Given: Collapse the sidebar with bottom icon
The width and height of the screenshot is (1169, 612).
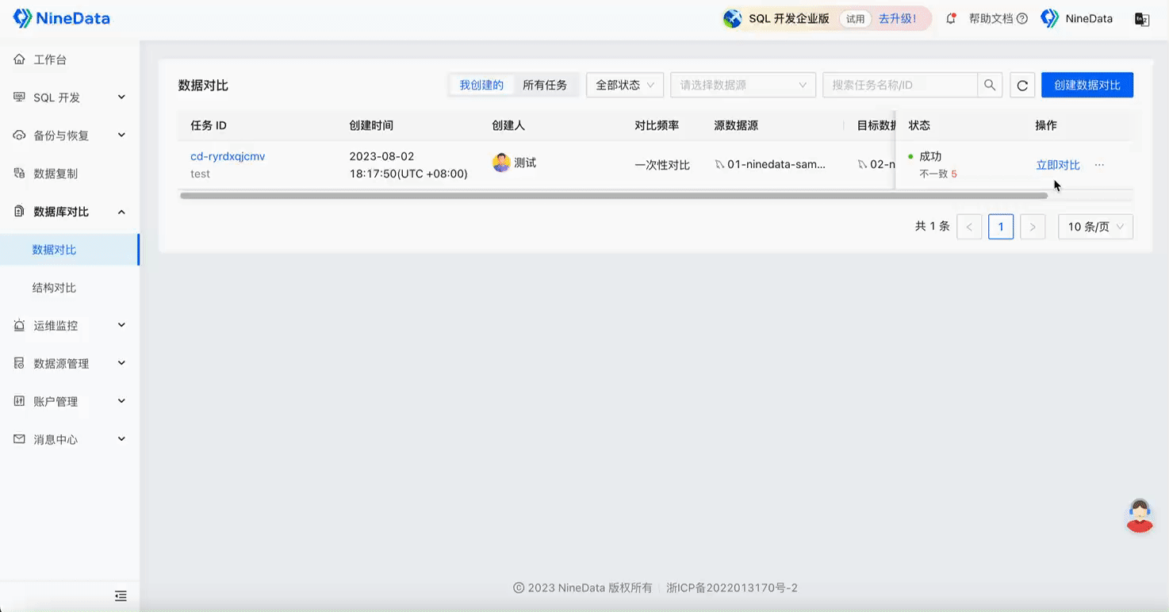Looking at the screenshot, I should point(121,596).
